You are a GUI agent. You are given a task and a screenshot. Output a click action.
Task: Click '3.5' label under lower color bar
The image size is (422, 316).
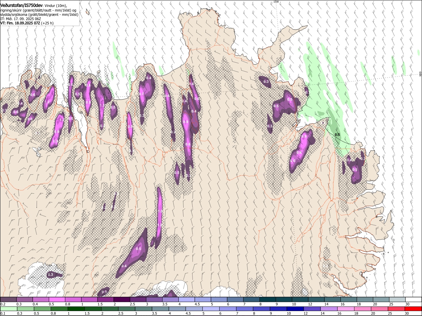[x=154, y=313]
